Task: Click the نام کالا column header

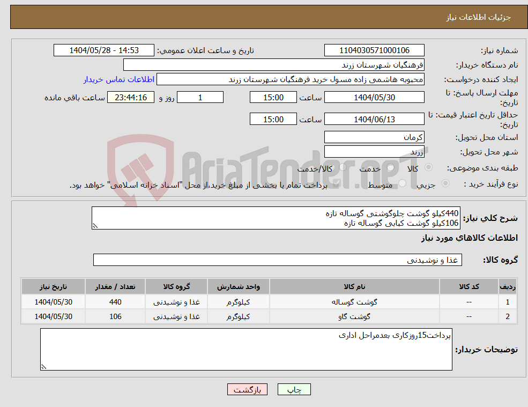Action: pos(354,287)
